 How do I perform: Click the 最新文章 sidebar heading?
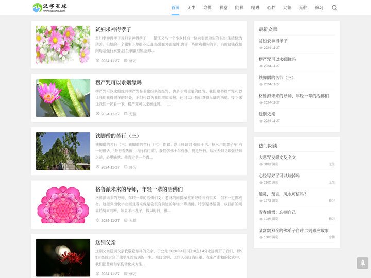pos(268,29)
